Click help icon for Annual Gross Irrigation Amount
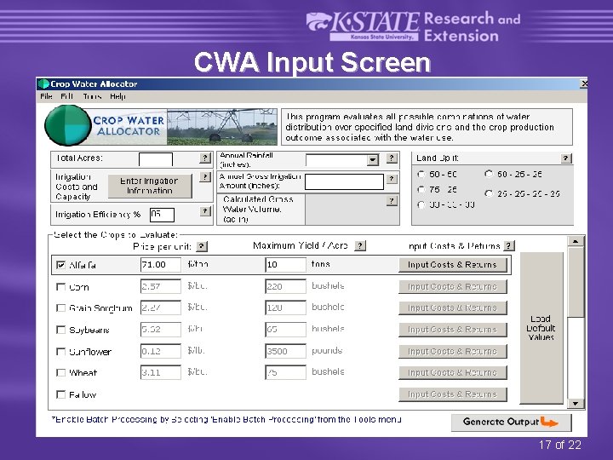 [392, 179]
